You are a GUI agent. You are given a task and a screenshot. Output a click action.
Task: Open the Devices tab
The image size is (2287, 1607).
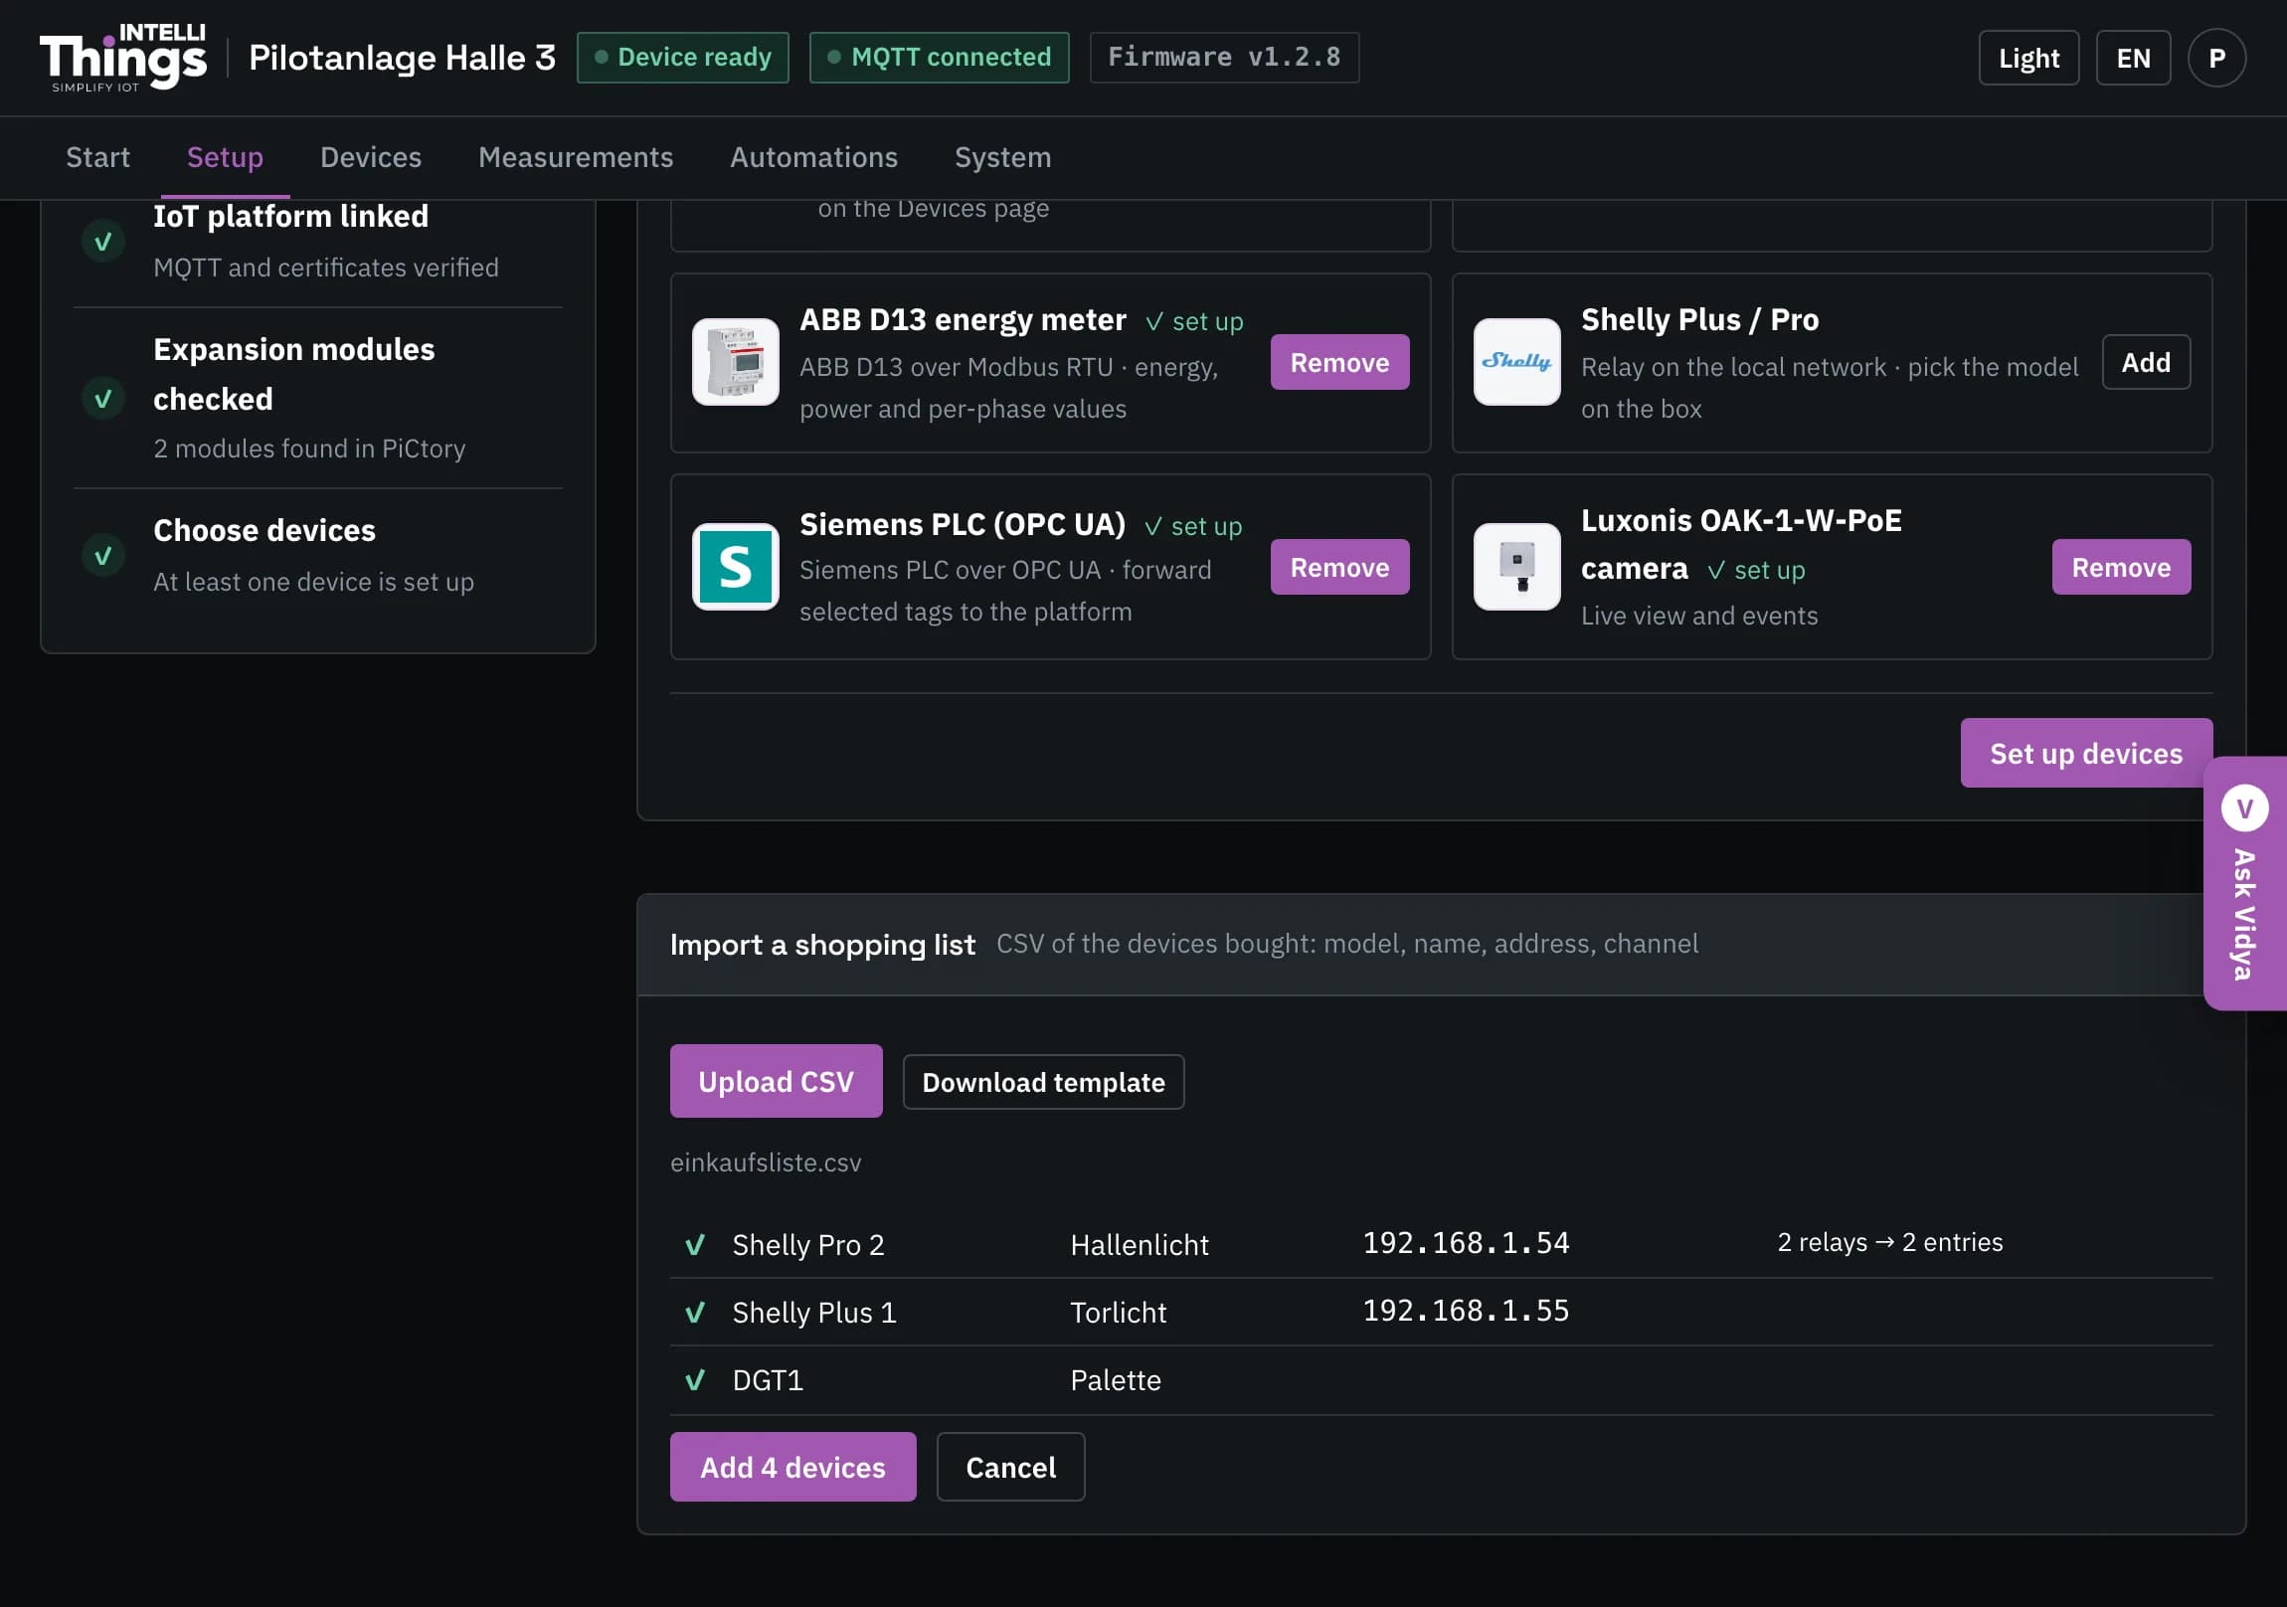(x=371, y=157)
